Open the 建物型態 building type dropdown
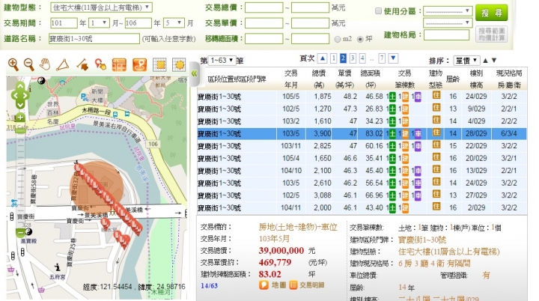The height and width of the screenshot is (301, 539). [101, 7]
